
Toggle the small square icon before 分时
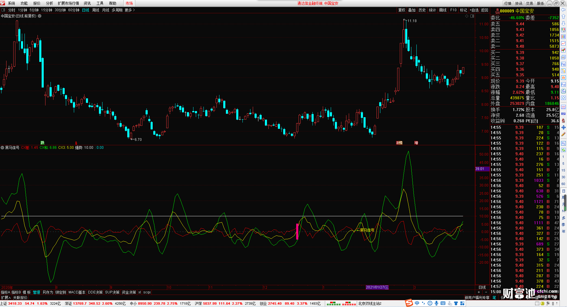pos(3,10)
